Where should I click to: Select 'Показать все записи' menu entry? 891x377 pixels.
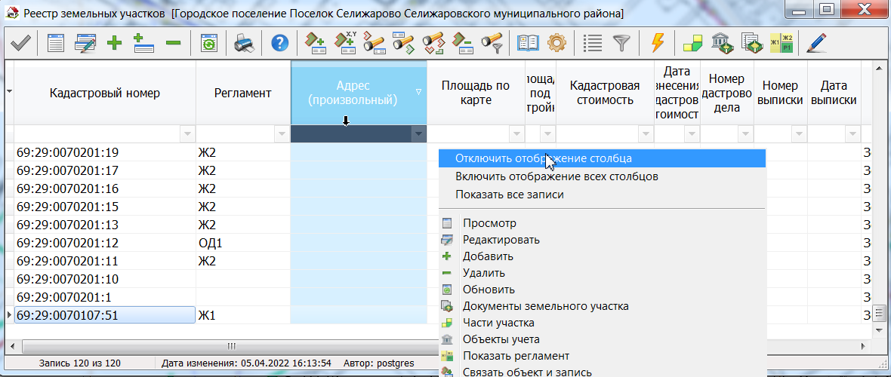click(510, 195)
